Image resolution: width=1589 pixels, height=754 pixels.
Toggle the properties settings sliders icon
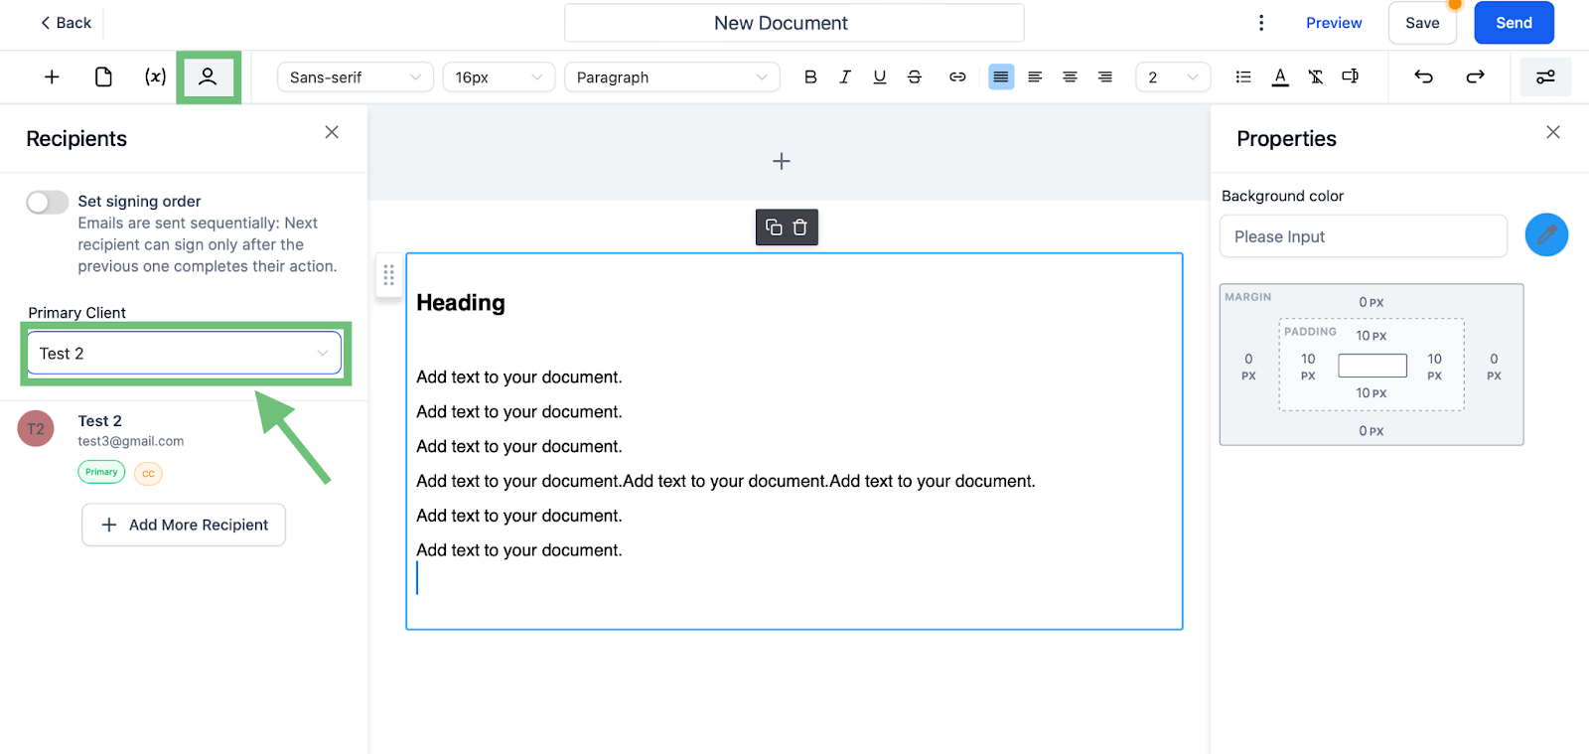(x=1545, y=76)
